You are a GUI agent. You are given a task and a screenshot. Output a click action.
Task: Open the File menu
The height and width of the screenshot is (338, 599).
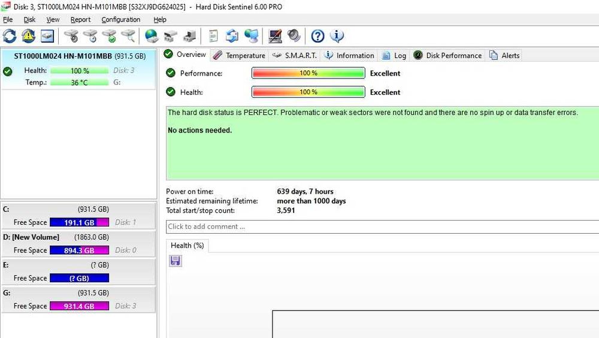click(8, 20)
